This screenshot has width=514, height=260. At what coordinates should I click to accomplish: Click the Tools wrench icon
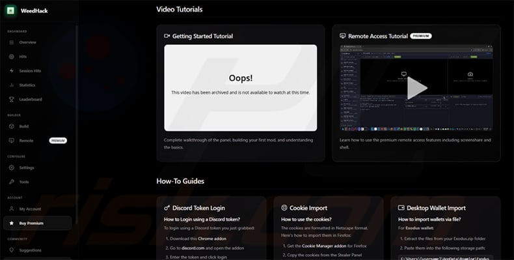[12, 182]
